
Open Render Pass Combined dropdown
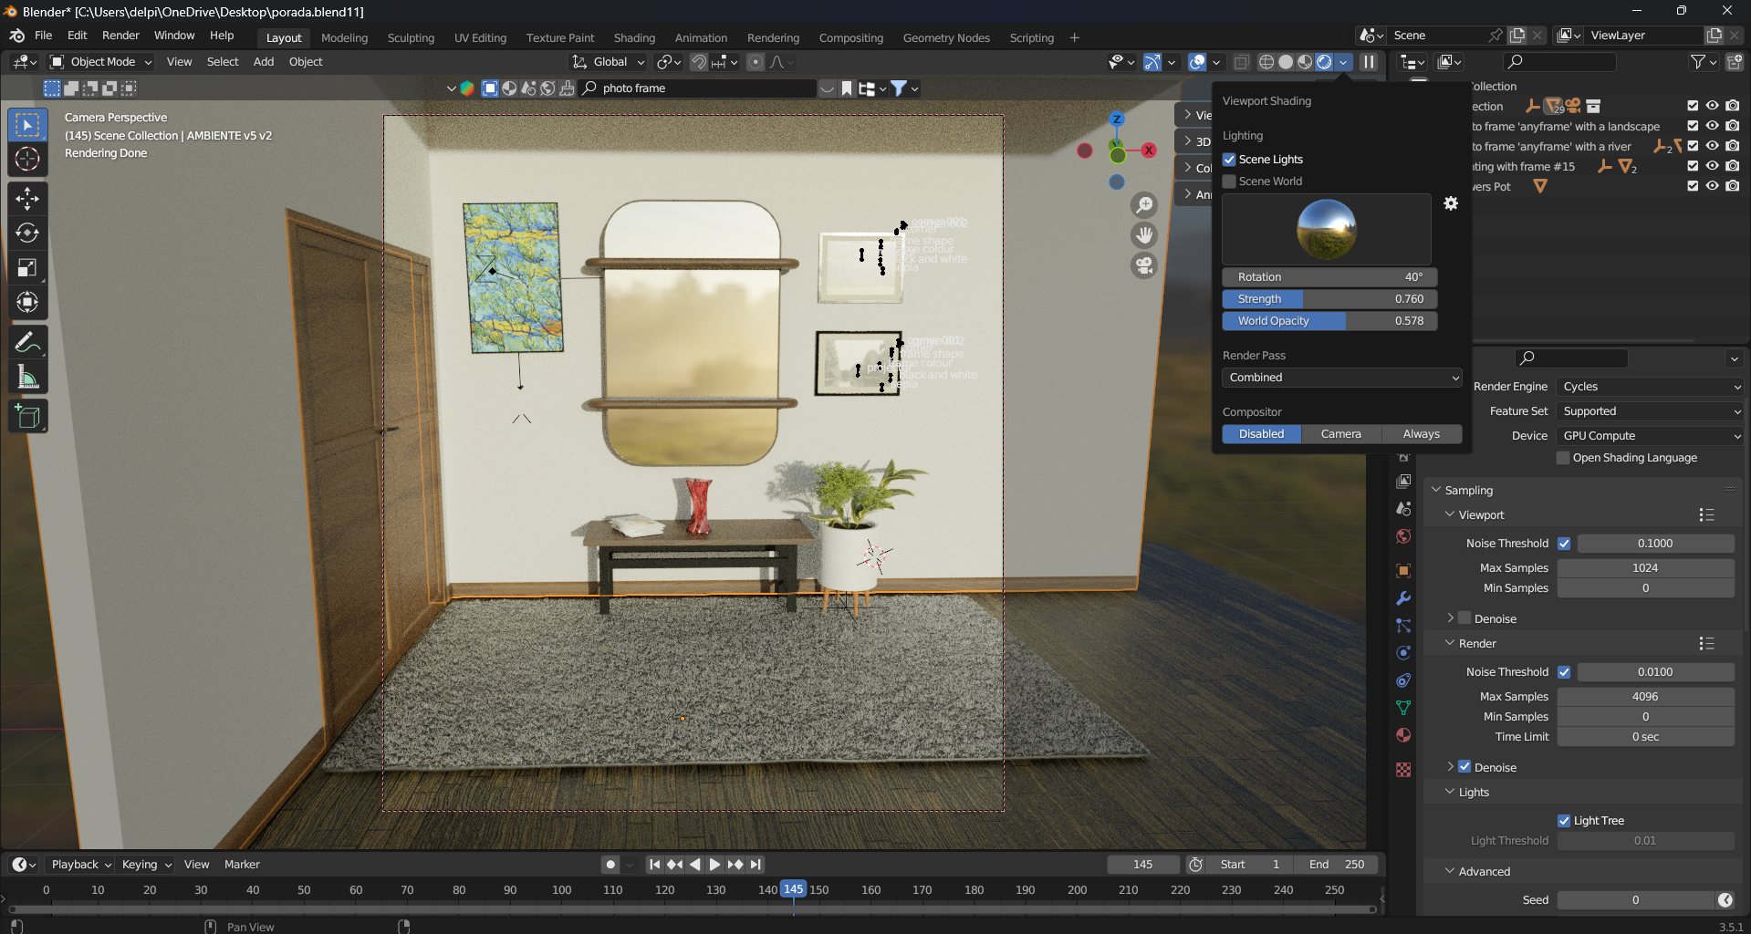tap(1341, 378)
